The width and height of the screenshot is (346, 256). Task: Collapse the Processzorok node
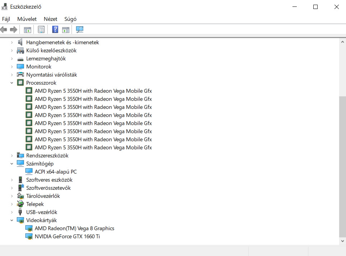(x=12, y=83)
